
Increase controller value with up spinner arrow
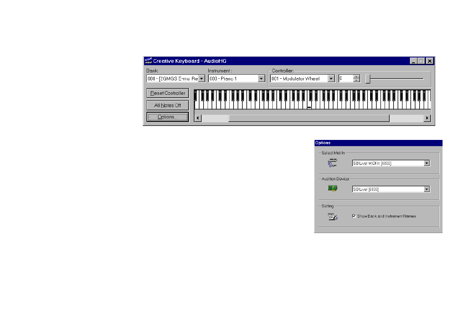pos(356,77)
